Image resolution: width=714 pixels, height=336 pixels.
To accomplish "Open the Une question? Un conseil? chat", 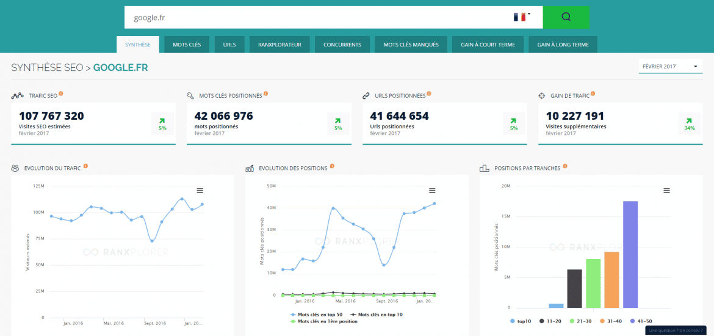I will point(676,331).
